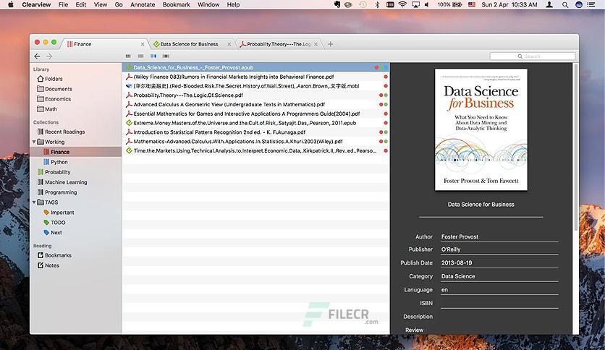Edit the Category field Data Science
Viewport: 605px width, 350px height.
click(499, 276)
